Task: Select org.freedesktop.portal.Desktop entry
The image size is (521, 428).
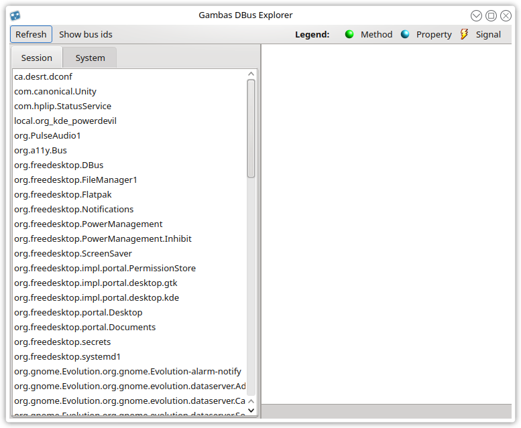Action: [129, 312]
